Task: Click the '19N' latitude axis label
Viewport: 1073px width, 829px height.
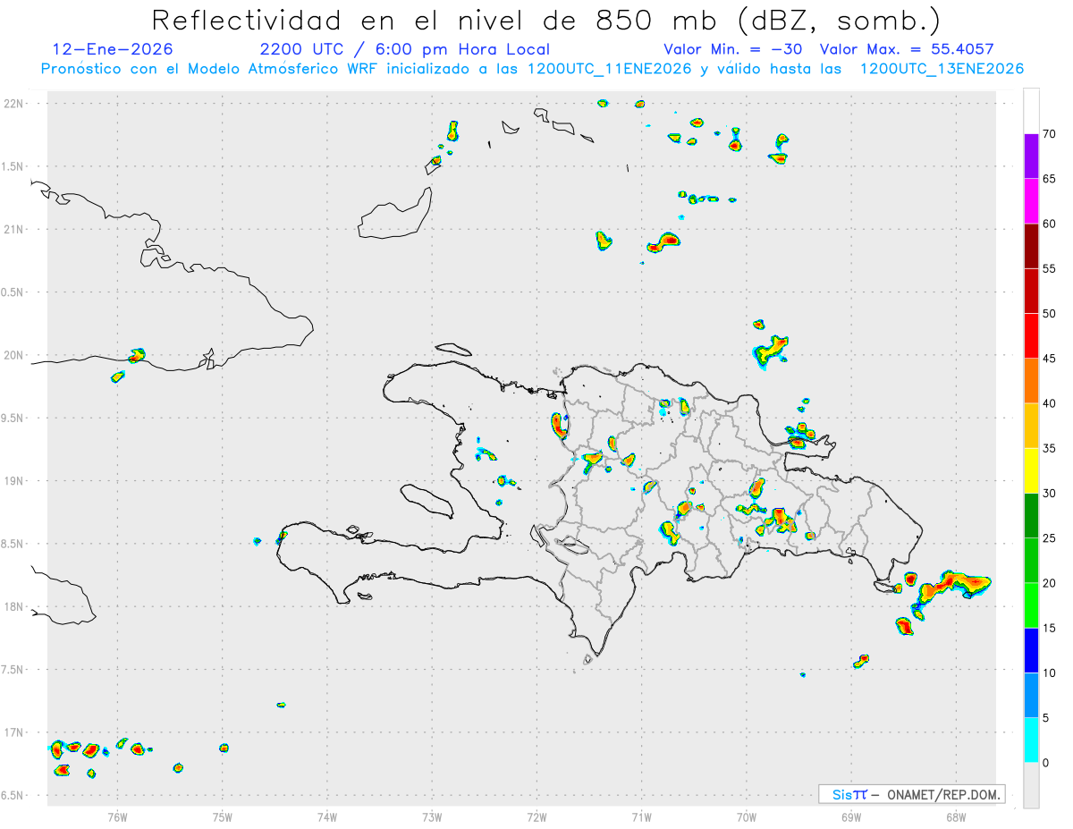Action: click(15, 481)
